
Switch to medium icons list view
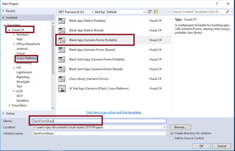(x=156, y=12)
